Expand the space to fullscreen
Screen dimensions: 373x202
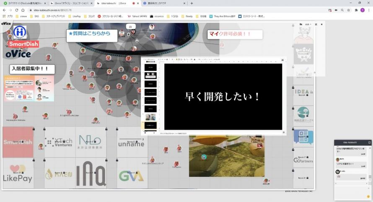[316, 24]
